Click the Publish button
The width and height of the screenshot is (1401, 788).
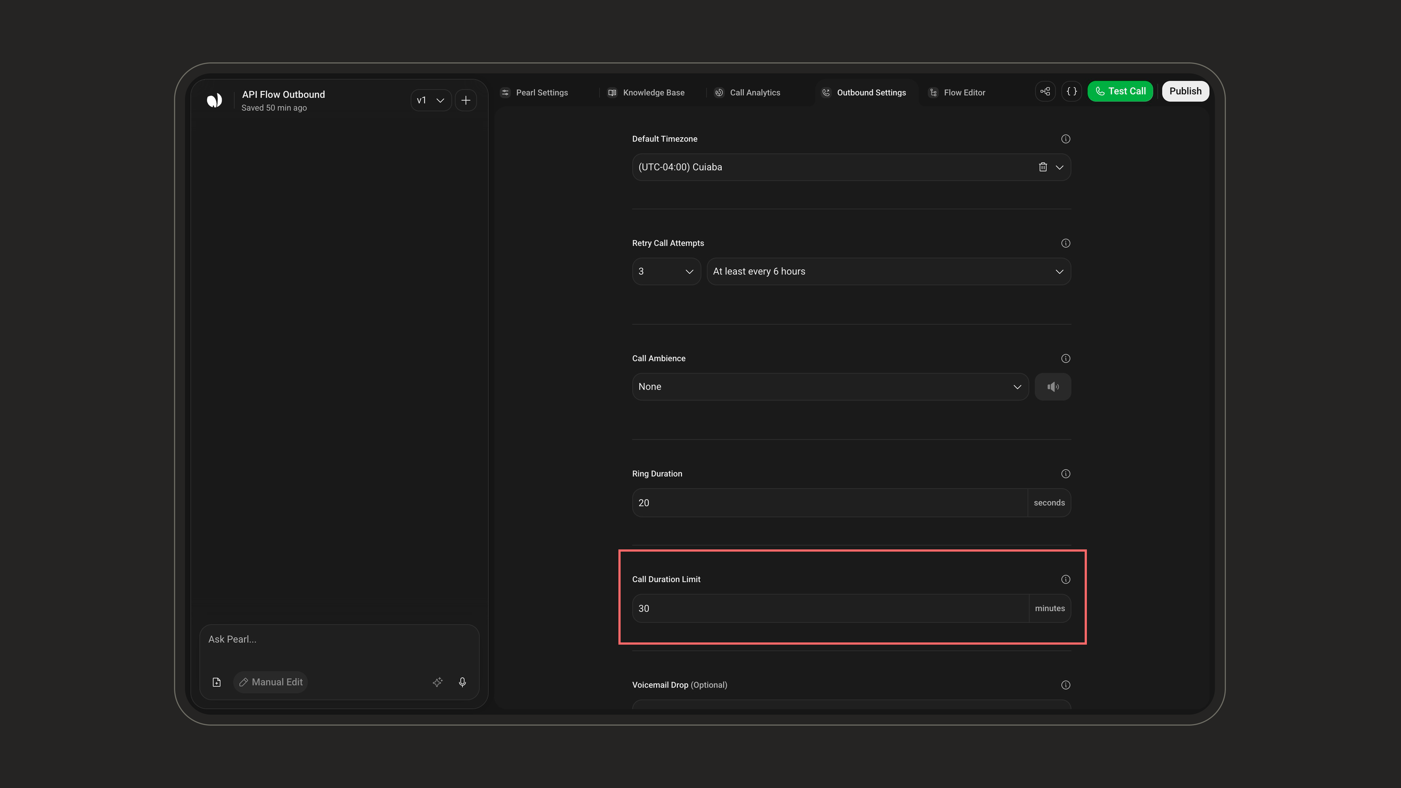pos(1185,91)
